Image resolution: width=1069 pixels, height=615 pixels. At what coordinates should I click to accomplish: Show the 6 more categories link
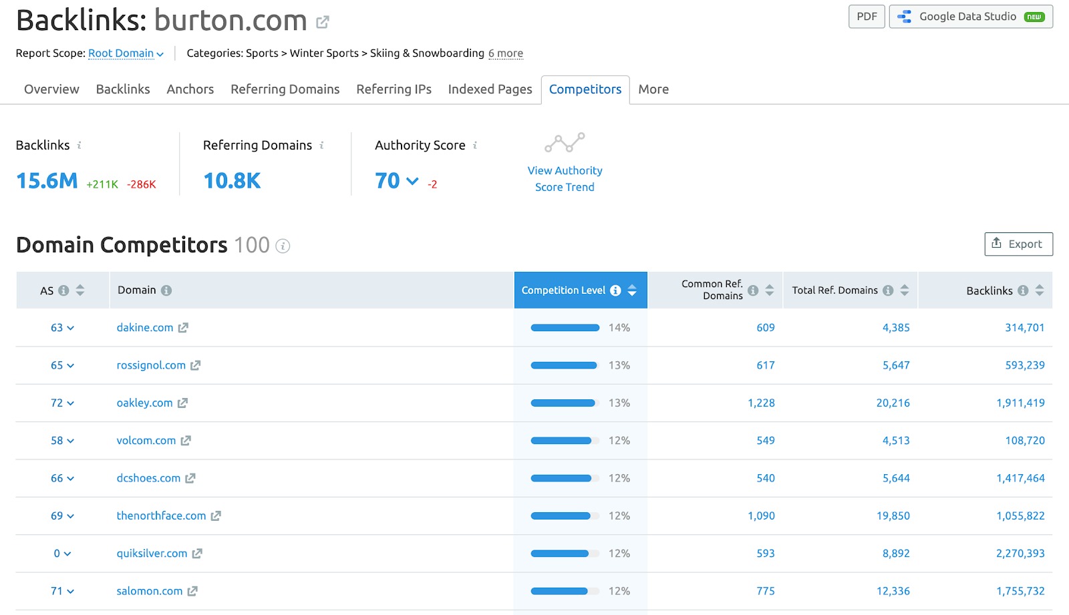[506, 53]
